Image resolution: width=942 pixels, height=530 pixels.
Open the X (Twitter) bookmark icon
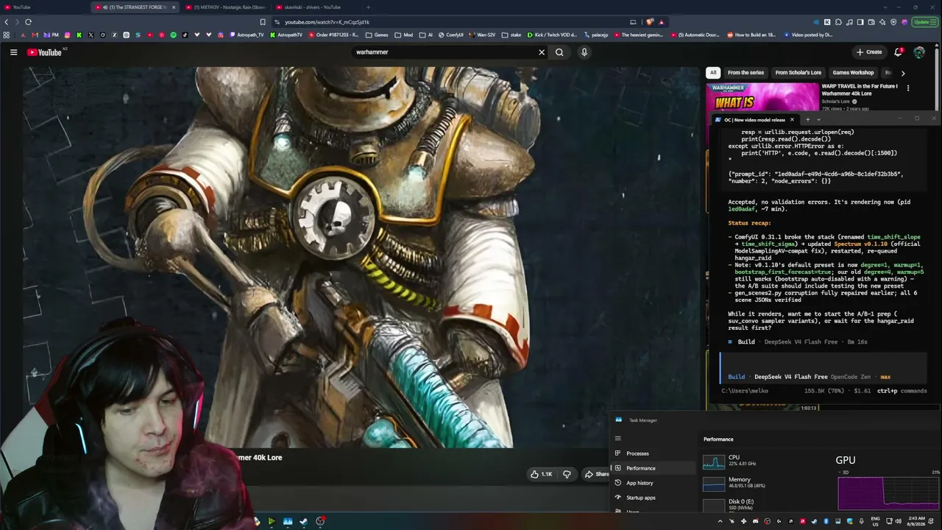(91, 35)
